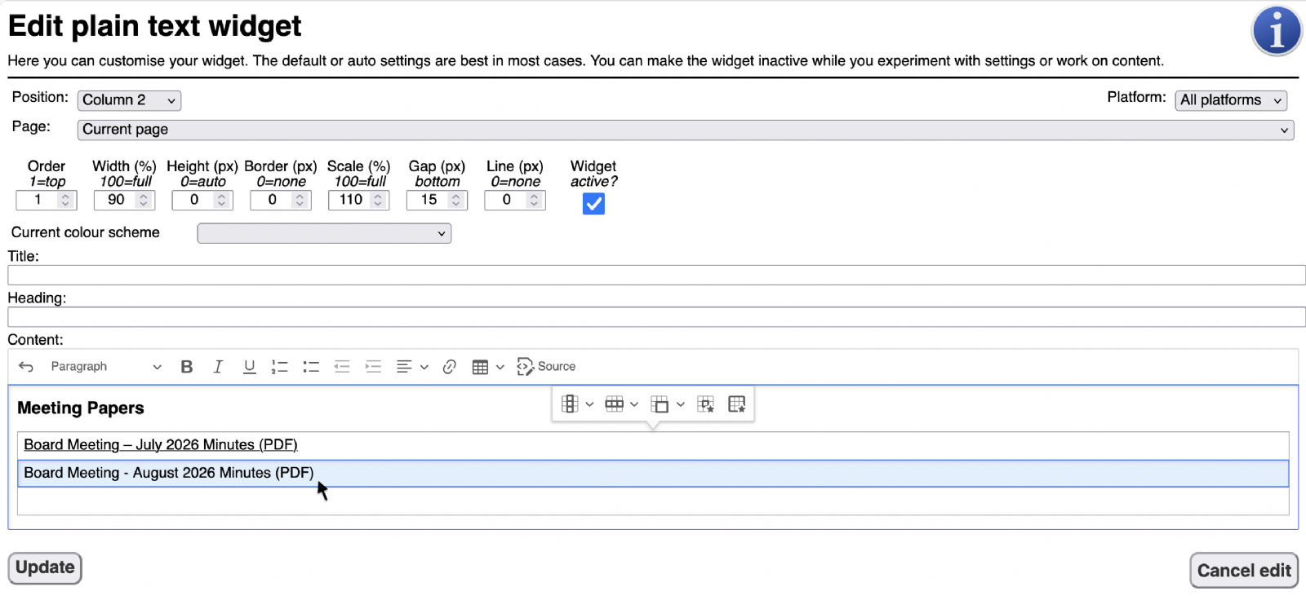Screen dimensions: 1306x600
Task: Click the blue information icon
Action: tap(1277, 31)
